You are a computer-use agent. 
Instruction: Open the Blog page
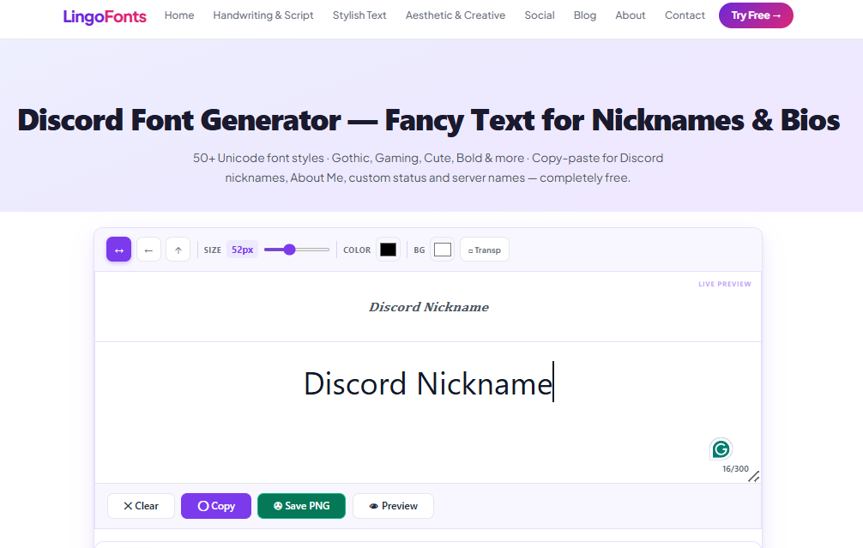point(585,15)
